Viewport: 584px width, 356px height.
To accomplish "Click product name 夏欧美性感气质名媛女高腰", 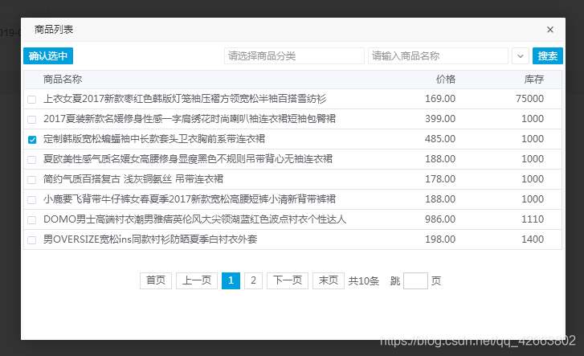I will coord(188,159).
